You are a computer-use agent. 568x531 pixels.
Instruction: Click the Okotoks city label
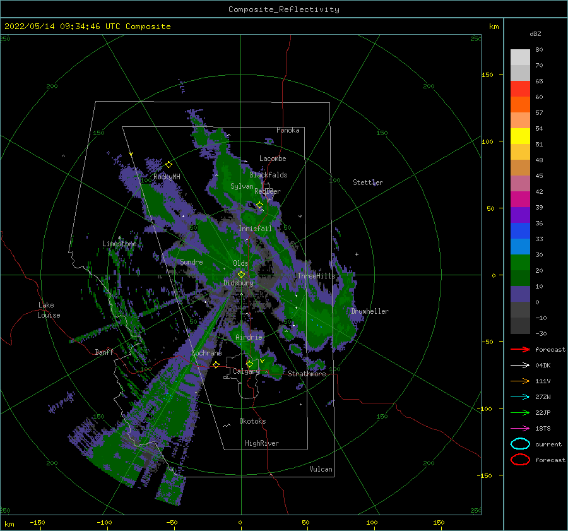252,421
